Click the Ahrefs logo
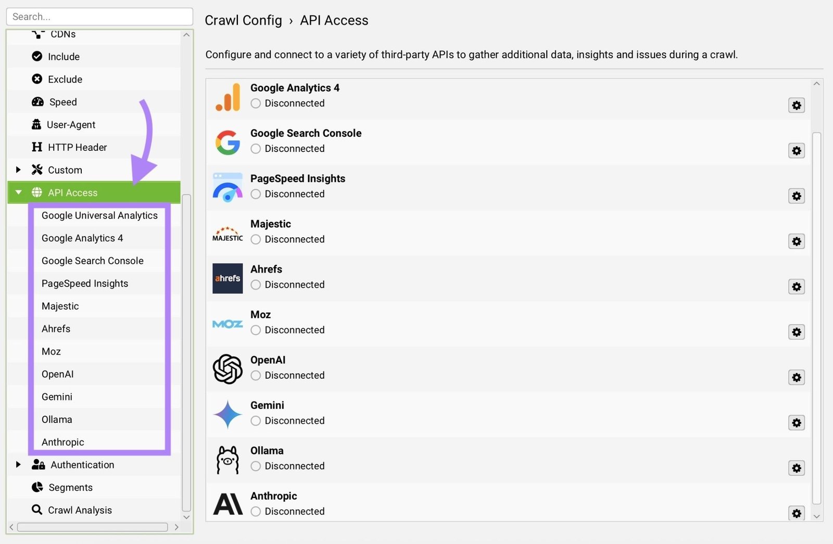This screenshot has width=833, height=544. (228, 278)
